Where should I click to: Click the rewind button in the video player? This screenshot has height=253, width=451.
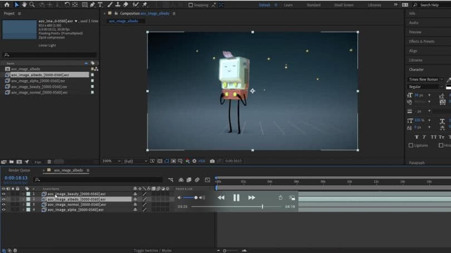[221, 197]
